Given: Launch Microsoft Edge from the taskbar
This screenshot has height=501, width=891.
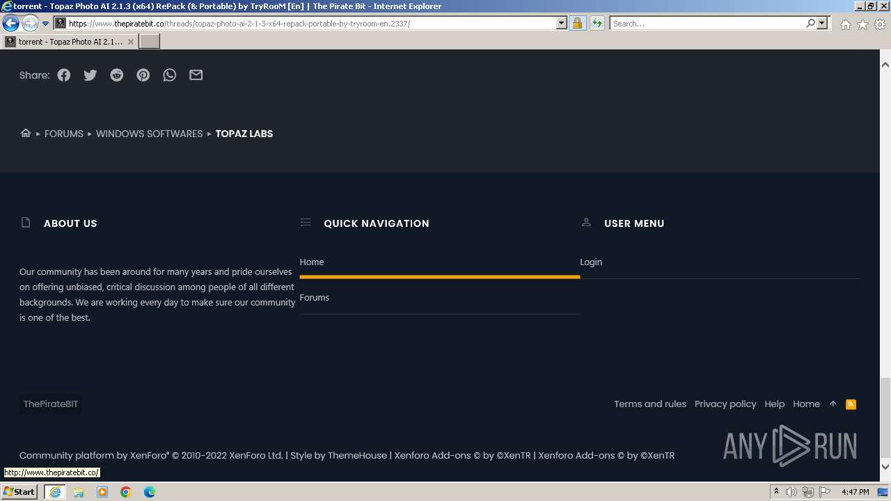Looking at the screenshot, I should (150, 492).
